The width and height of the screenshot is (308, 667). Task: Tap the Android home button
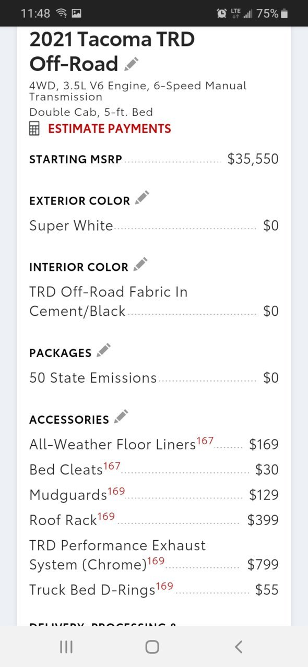(x=152, y=647)
